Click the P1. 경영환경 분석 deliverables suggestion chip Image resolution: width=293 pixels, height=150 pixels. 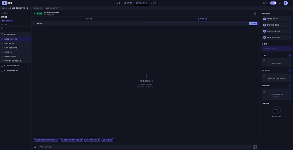[71, 140]
